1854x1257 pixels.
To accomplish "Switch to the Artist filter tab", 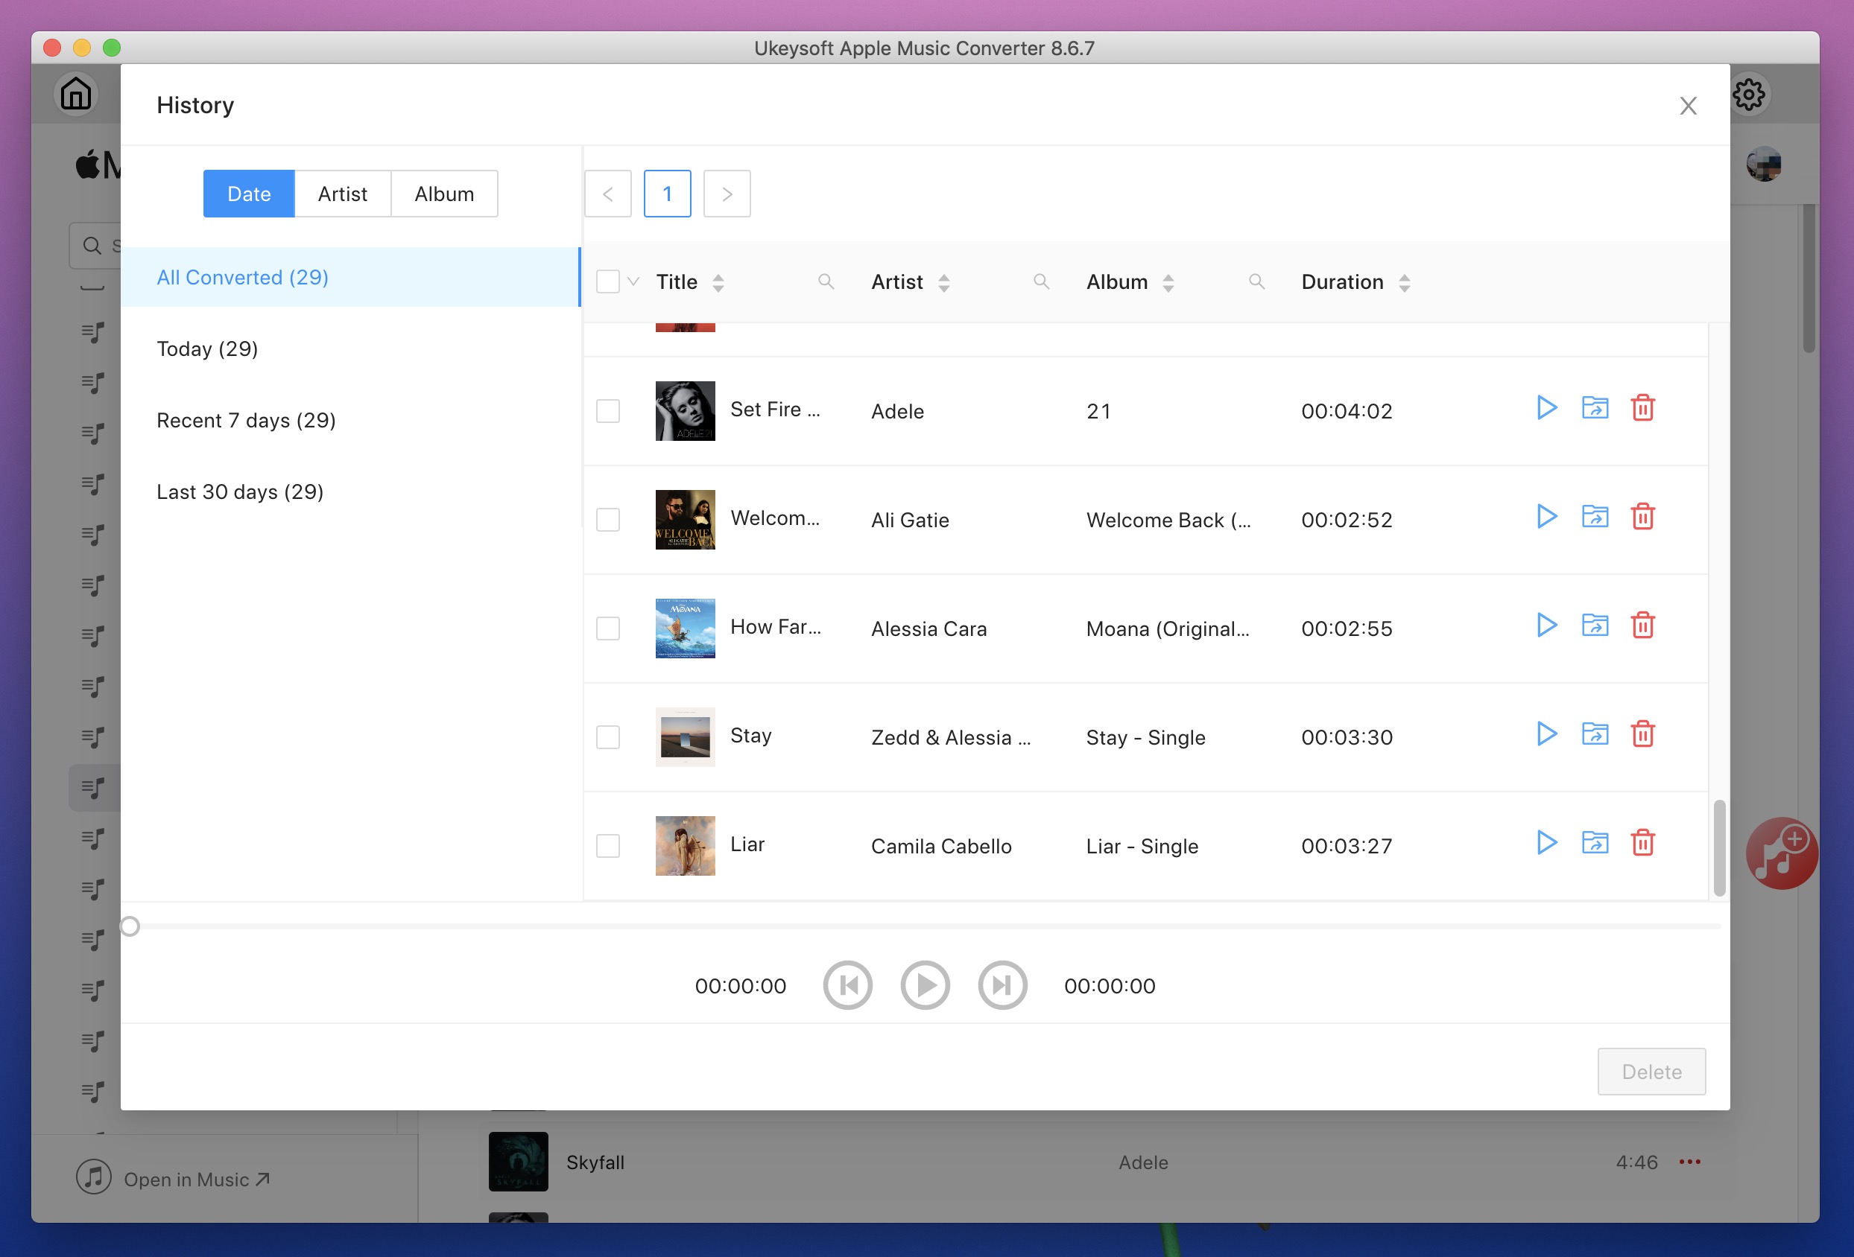I will pyautogui.click(x=343, y=192).
